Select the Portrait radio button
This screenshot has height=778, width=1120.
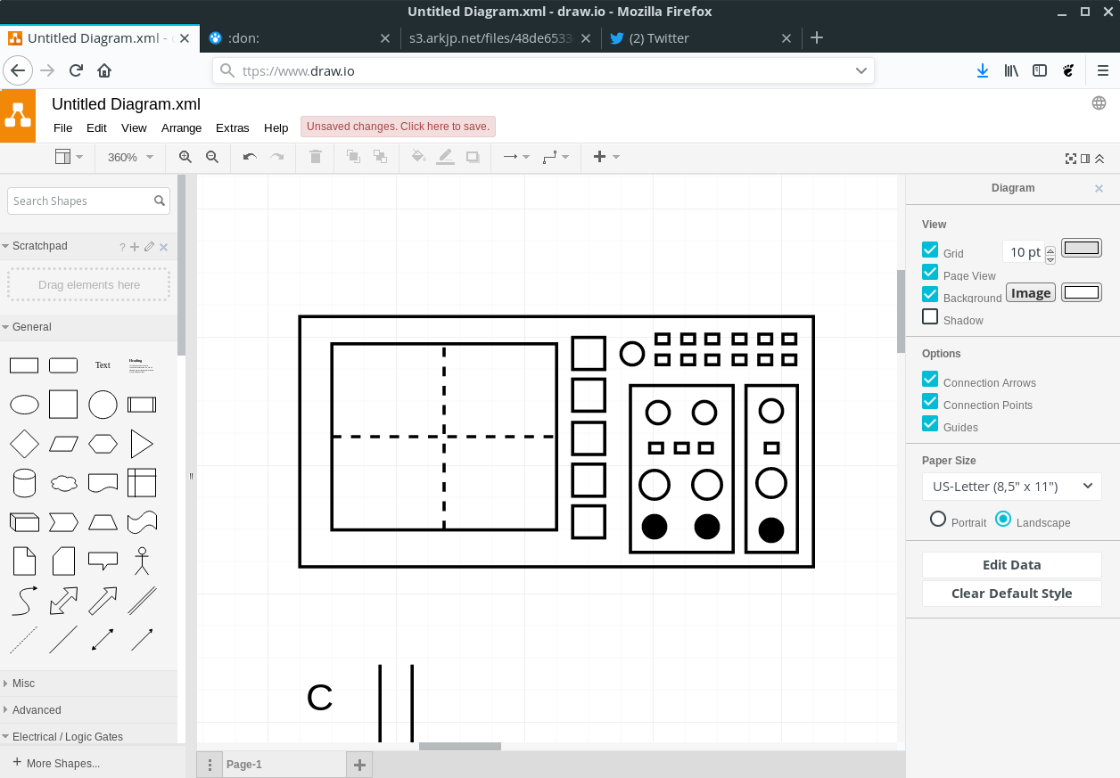point(938,519)
